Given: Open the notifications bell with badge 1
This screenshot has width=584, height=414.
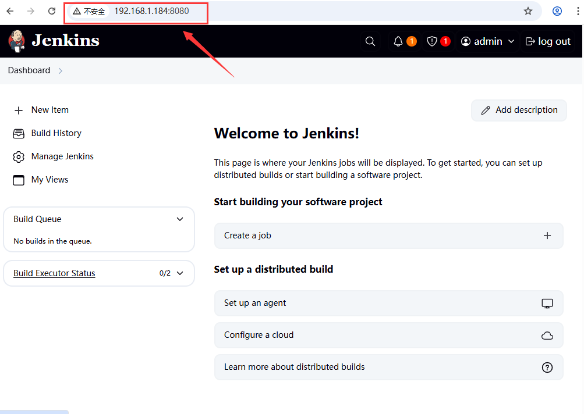Looking at the screenshot, I should pos(401,41).
